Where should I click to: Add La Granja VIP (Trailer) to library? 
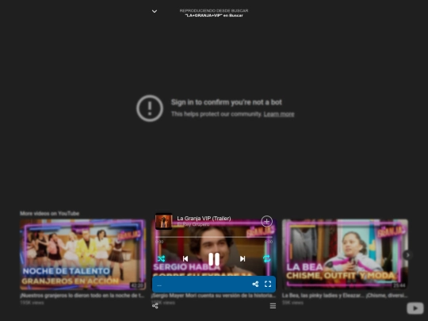tap(266, 221)
